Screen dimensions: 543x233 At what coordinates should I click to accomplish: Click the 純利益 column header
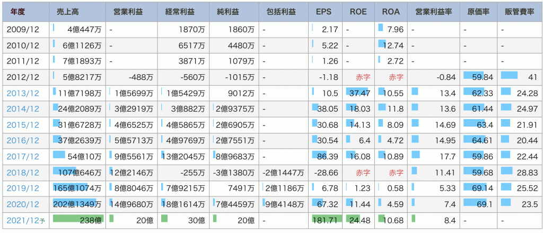click(234, 12)
